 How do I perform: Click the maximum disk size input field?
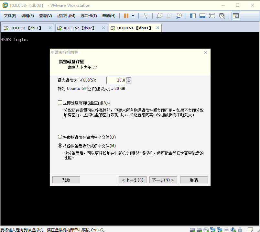click(116, 80)
